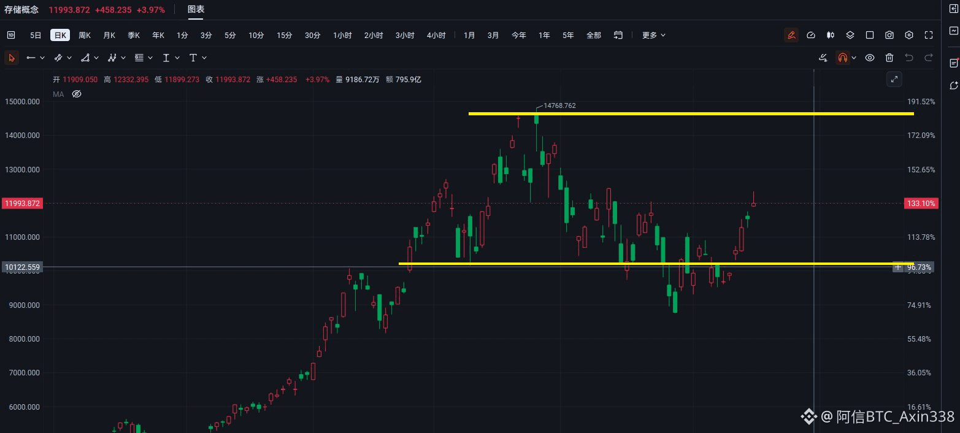Viewport: 960px width, 433px height.
Task: Switch to the 图表 tab
Action: tap(196, 9)
